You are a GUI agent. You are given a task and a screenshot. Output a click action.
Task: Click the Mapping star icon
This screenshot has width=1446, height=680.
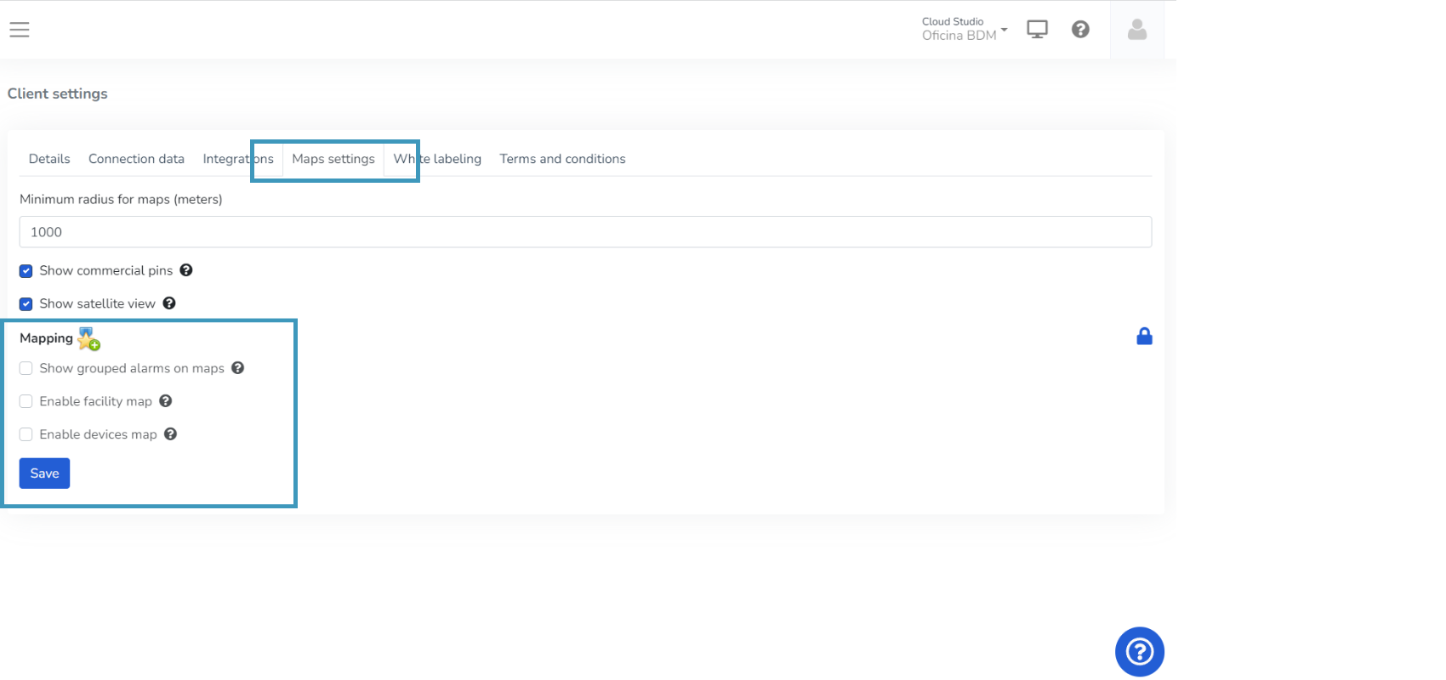point(88,338)
